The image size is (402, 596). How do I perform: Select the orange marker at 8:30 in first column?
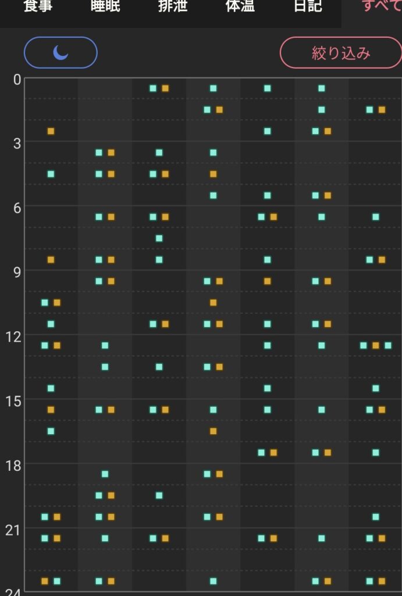(51, 260)
